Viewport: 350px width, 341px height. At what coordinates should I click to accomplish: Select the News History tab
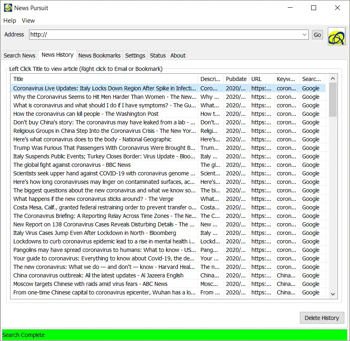(x=57, y=55)
